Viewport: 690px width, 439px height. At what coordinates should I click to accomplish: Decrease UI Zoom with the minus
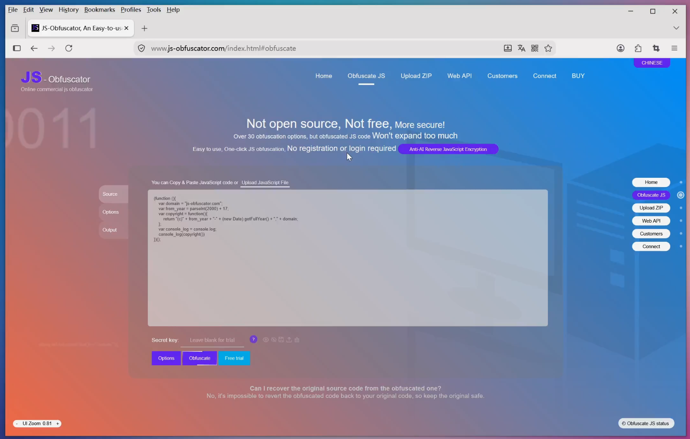[17, 424]
